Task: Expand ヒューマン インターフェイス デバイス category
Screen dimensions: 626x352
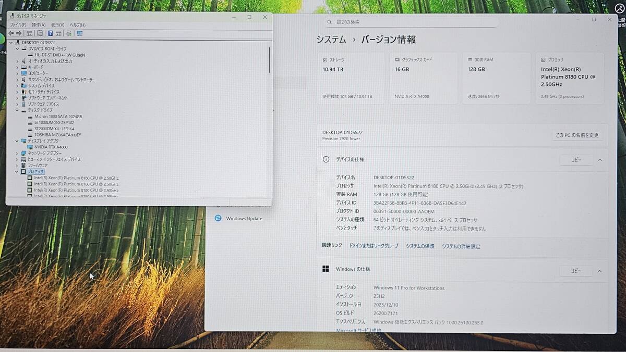Action: (x=17, y=159)
